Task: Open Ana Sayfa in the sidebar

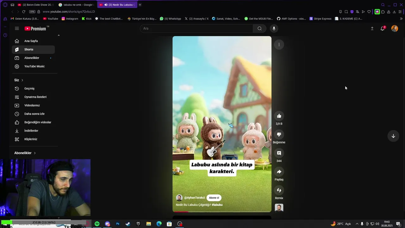Action: 33,41
